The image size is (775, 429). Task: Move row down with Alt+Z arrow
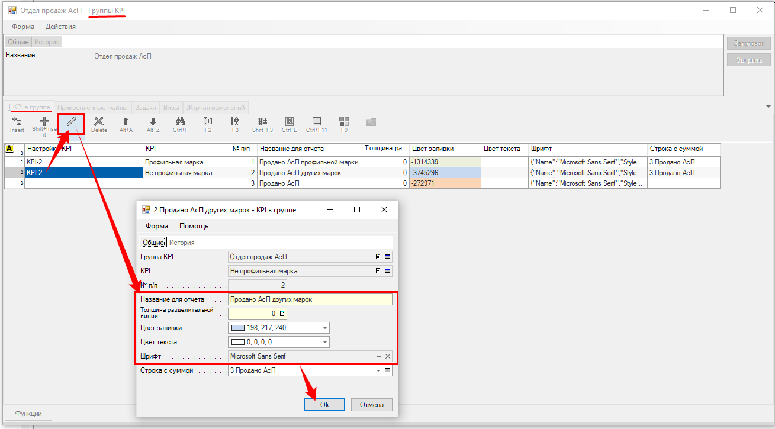click(x=153, y=121)
